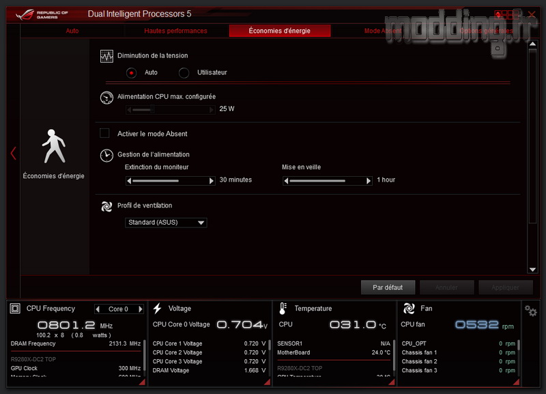
Task: Click the walking person Économies d'énergie icon
Action: (x=54, y=146)
